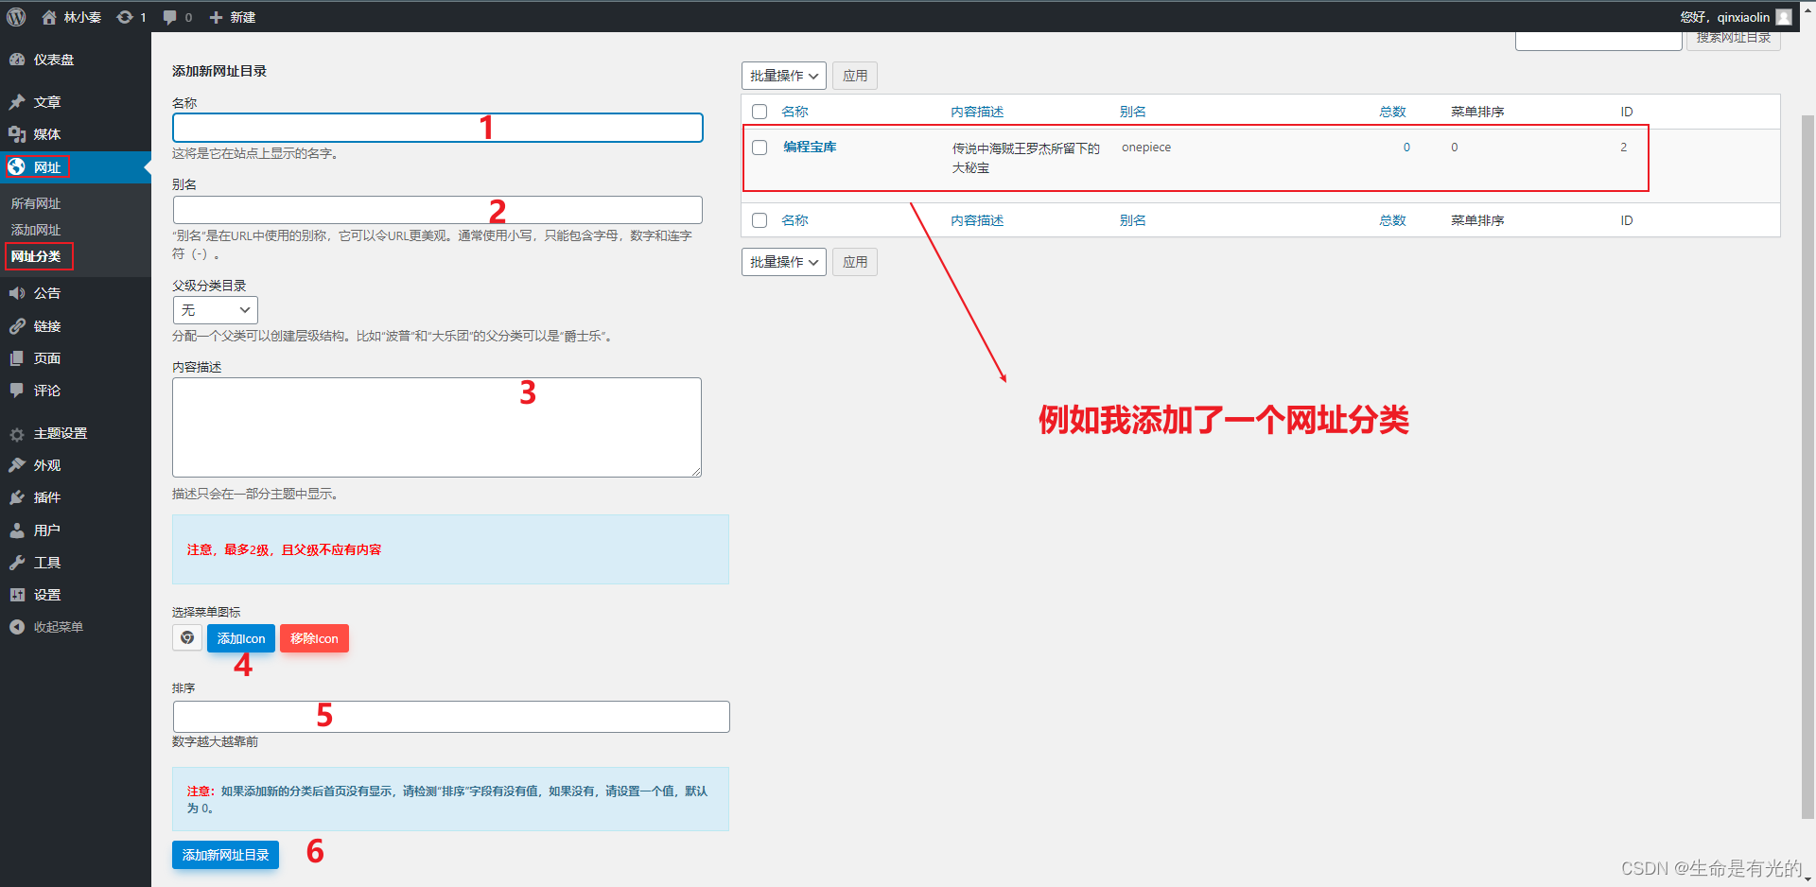
Task: Click the 设置 sliders icon
Action: tap(17, 595)
